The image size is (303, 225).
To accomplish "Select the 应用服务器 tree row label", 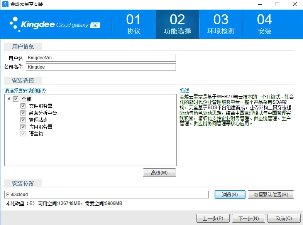I will point(41,127).
